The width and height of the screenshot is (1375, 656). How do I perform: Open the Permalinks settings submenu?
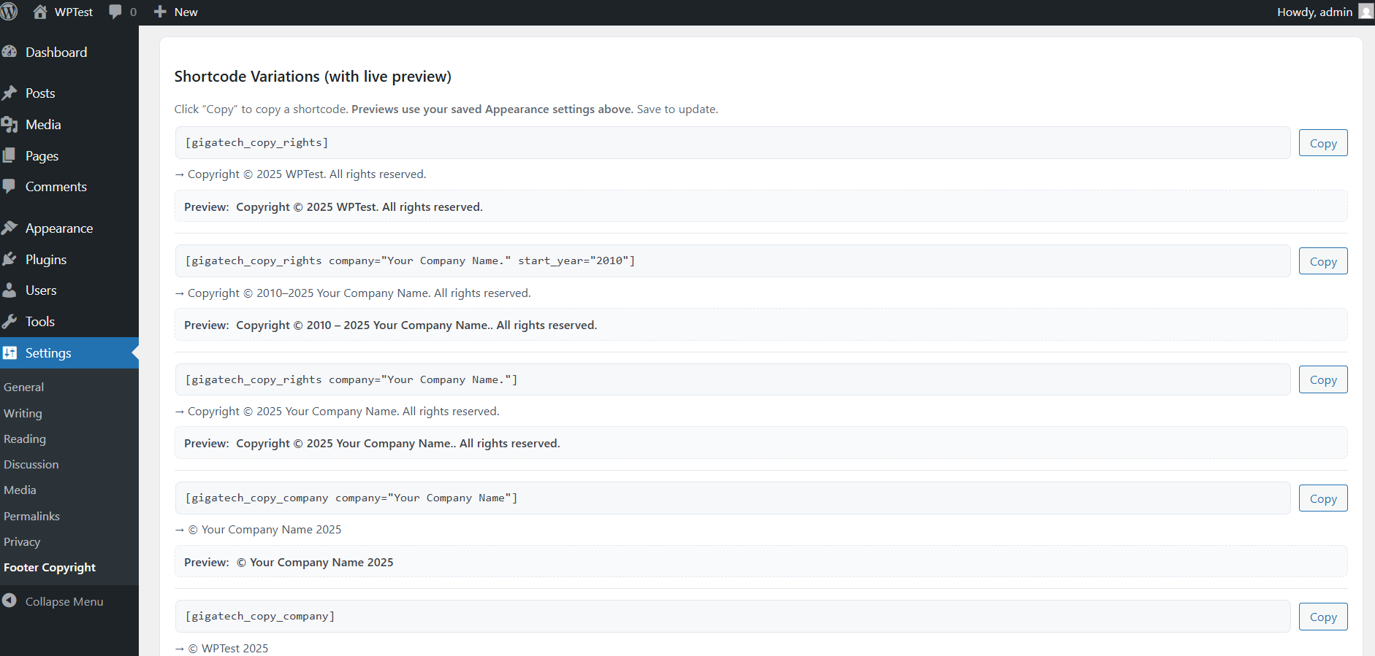[31, 516]
